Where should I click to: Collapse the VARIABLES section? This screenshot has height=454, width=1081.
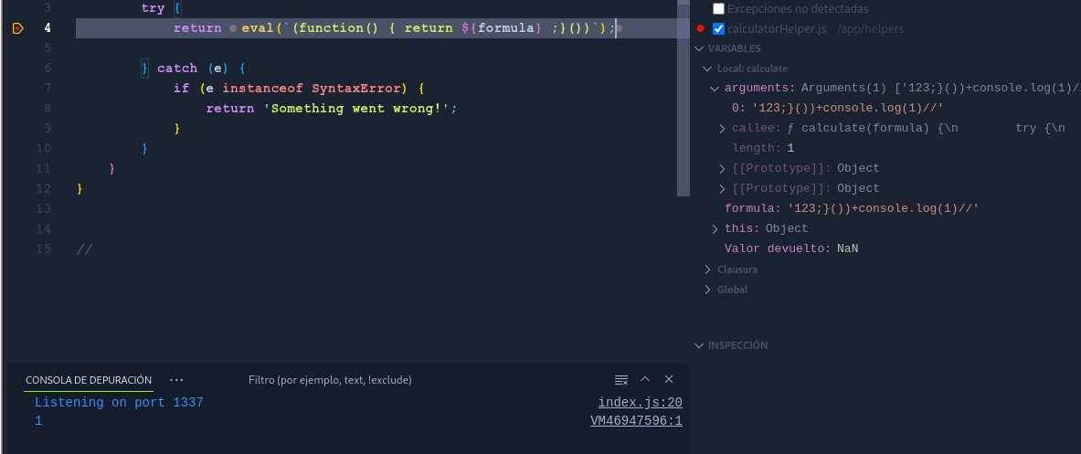[700, 48]
